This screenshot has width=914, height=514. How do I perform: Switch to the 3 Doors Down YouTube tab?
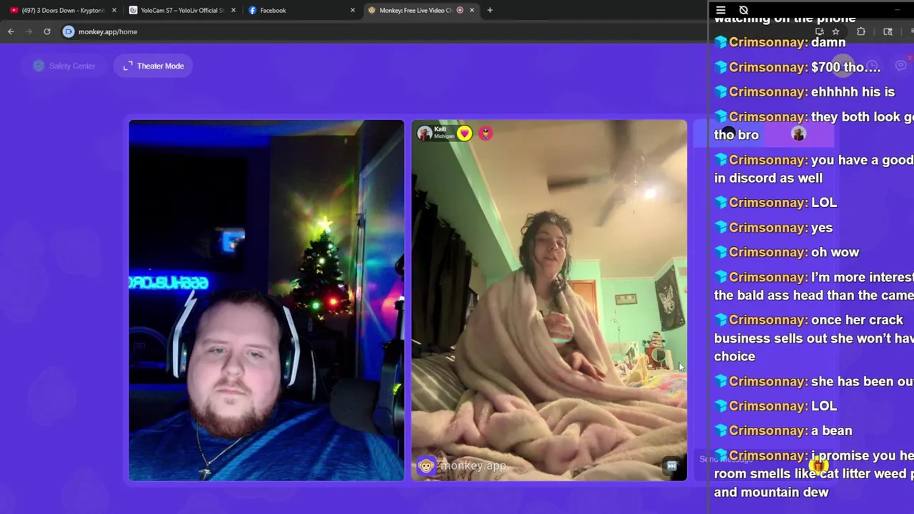tap(63, 10)
